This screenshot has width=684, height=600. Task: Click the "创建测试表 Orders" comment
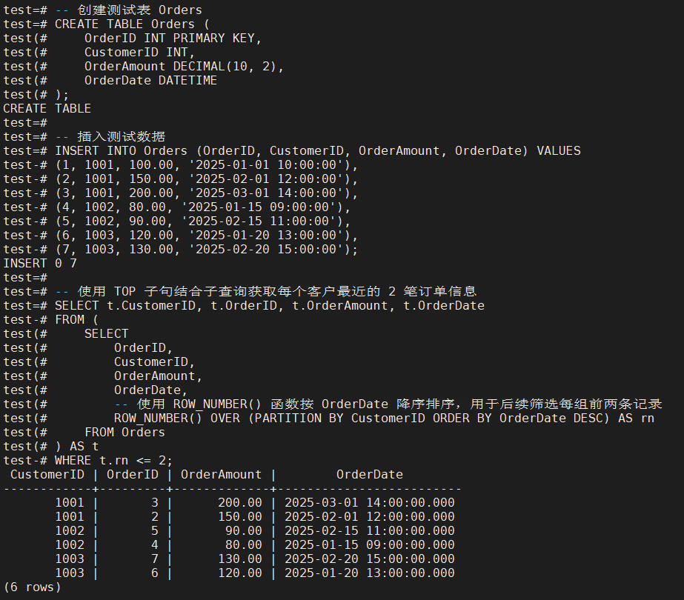136,10
